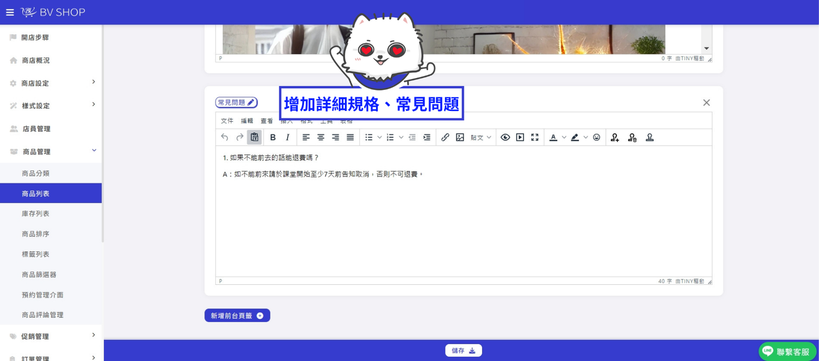Redo the last undone edit
This screenshot has height=361, width=819.
pyautogui.click(x=239, y=137)
